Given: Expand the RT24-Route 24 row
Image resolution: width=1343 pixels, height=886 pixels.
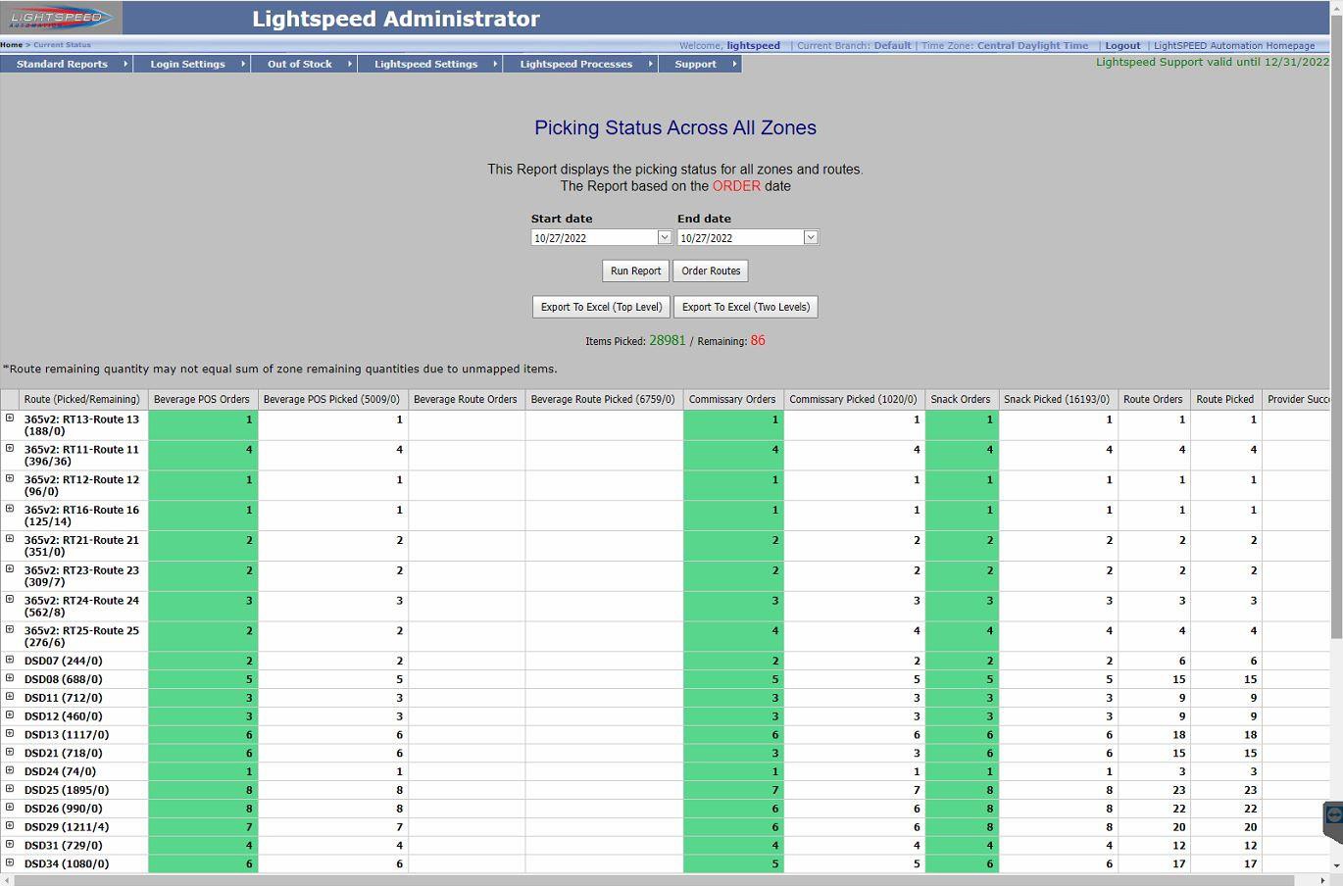Looking at the screenshot, I should [10, 600].
